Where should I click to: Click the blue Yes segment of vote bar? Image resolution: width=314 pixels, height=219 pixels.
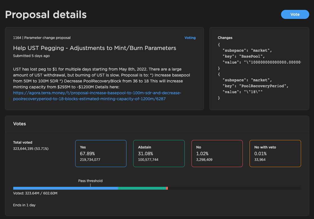pos(65,188)
